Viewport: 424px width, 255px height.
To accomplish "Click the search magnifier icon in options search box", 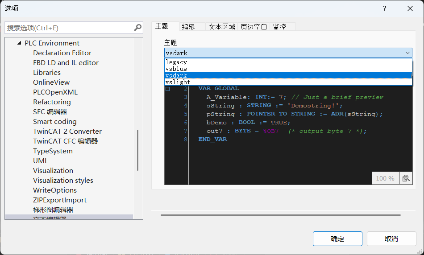I will (x=137, y=28).
